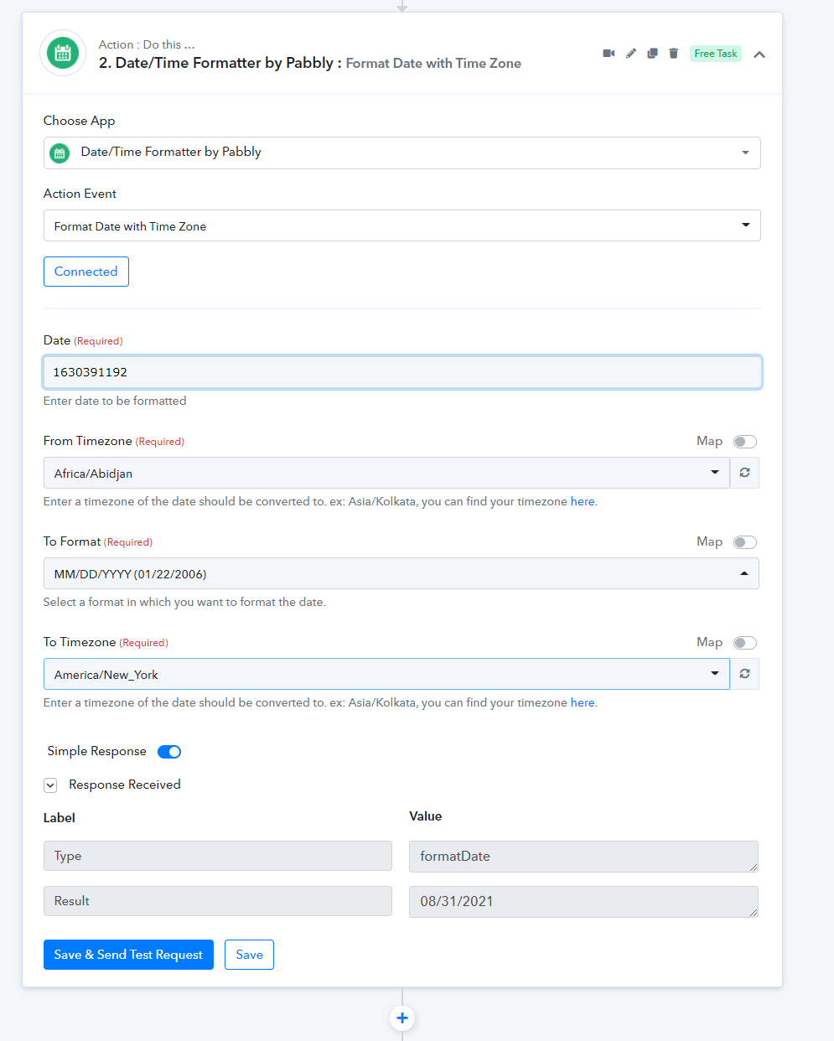This screenshot has height=1041, width=834.
Task: Click the Save button
Action: [249, 955]
